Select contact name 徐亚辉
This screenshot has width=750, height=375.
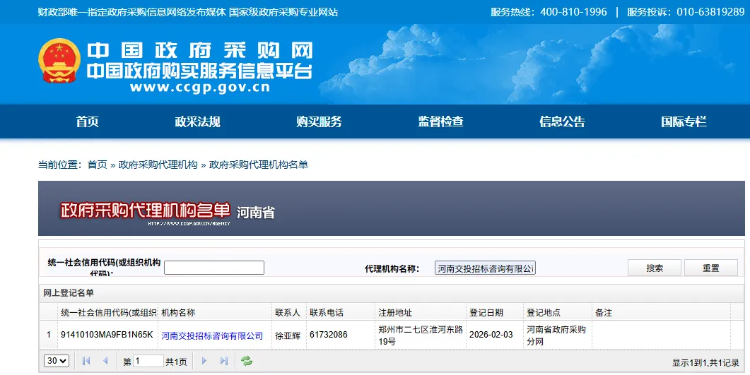pos(288,336)
